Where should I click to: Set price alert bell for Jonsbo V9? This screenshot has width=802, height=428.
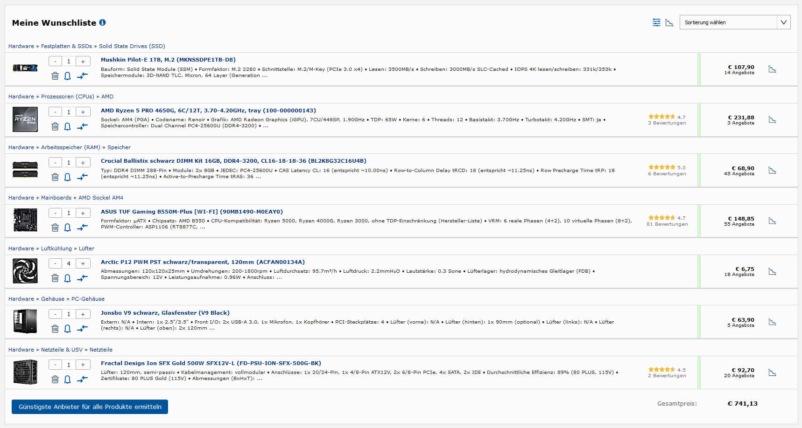pyautogui.click(x=68, y=329)
